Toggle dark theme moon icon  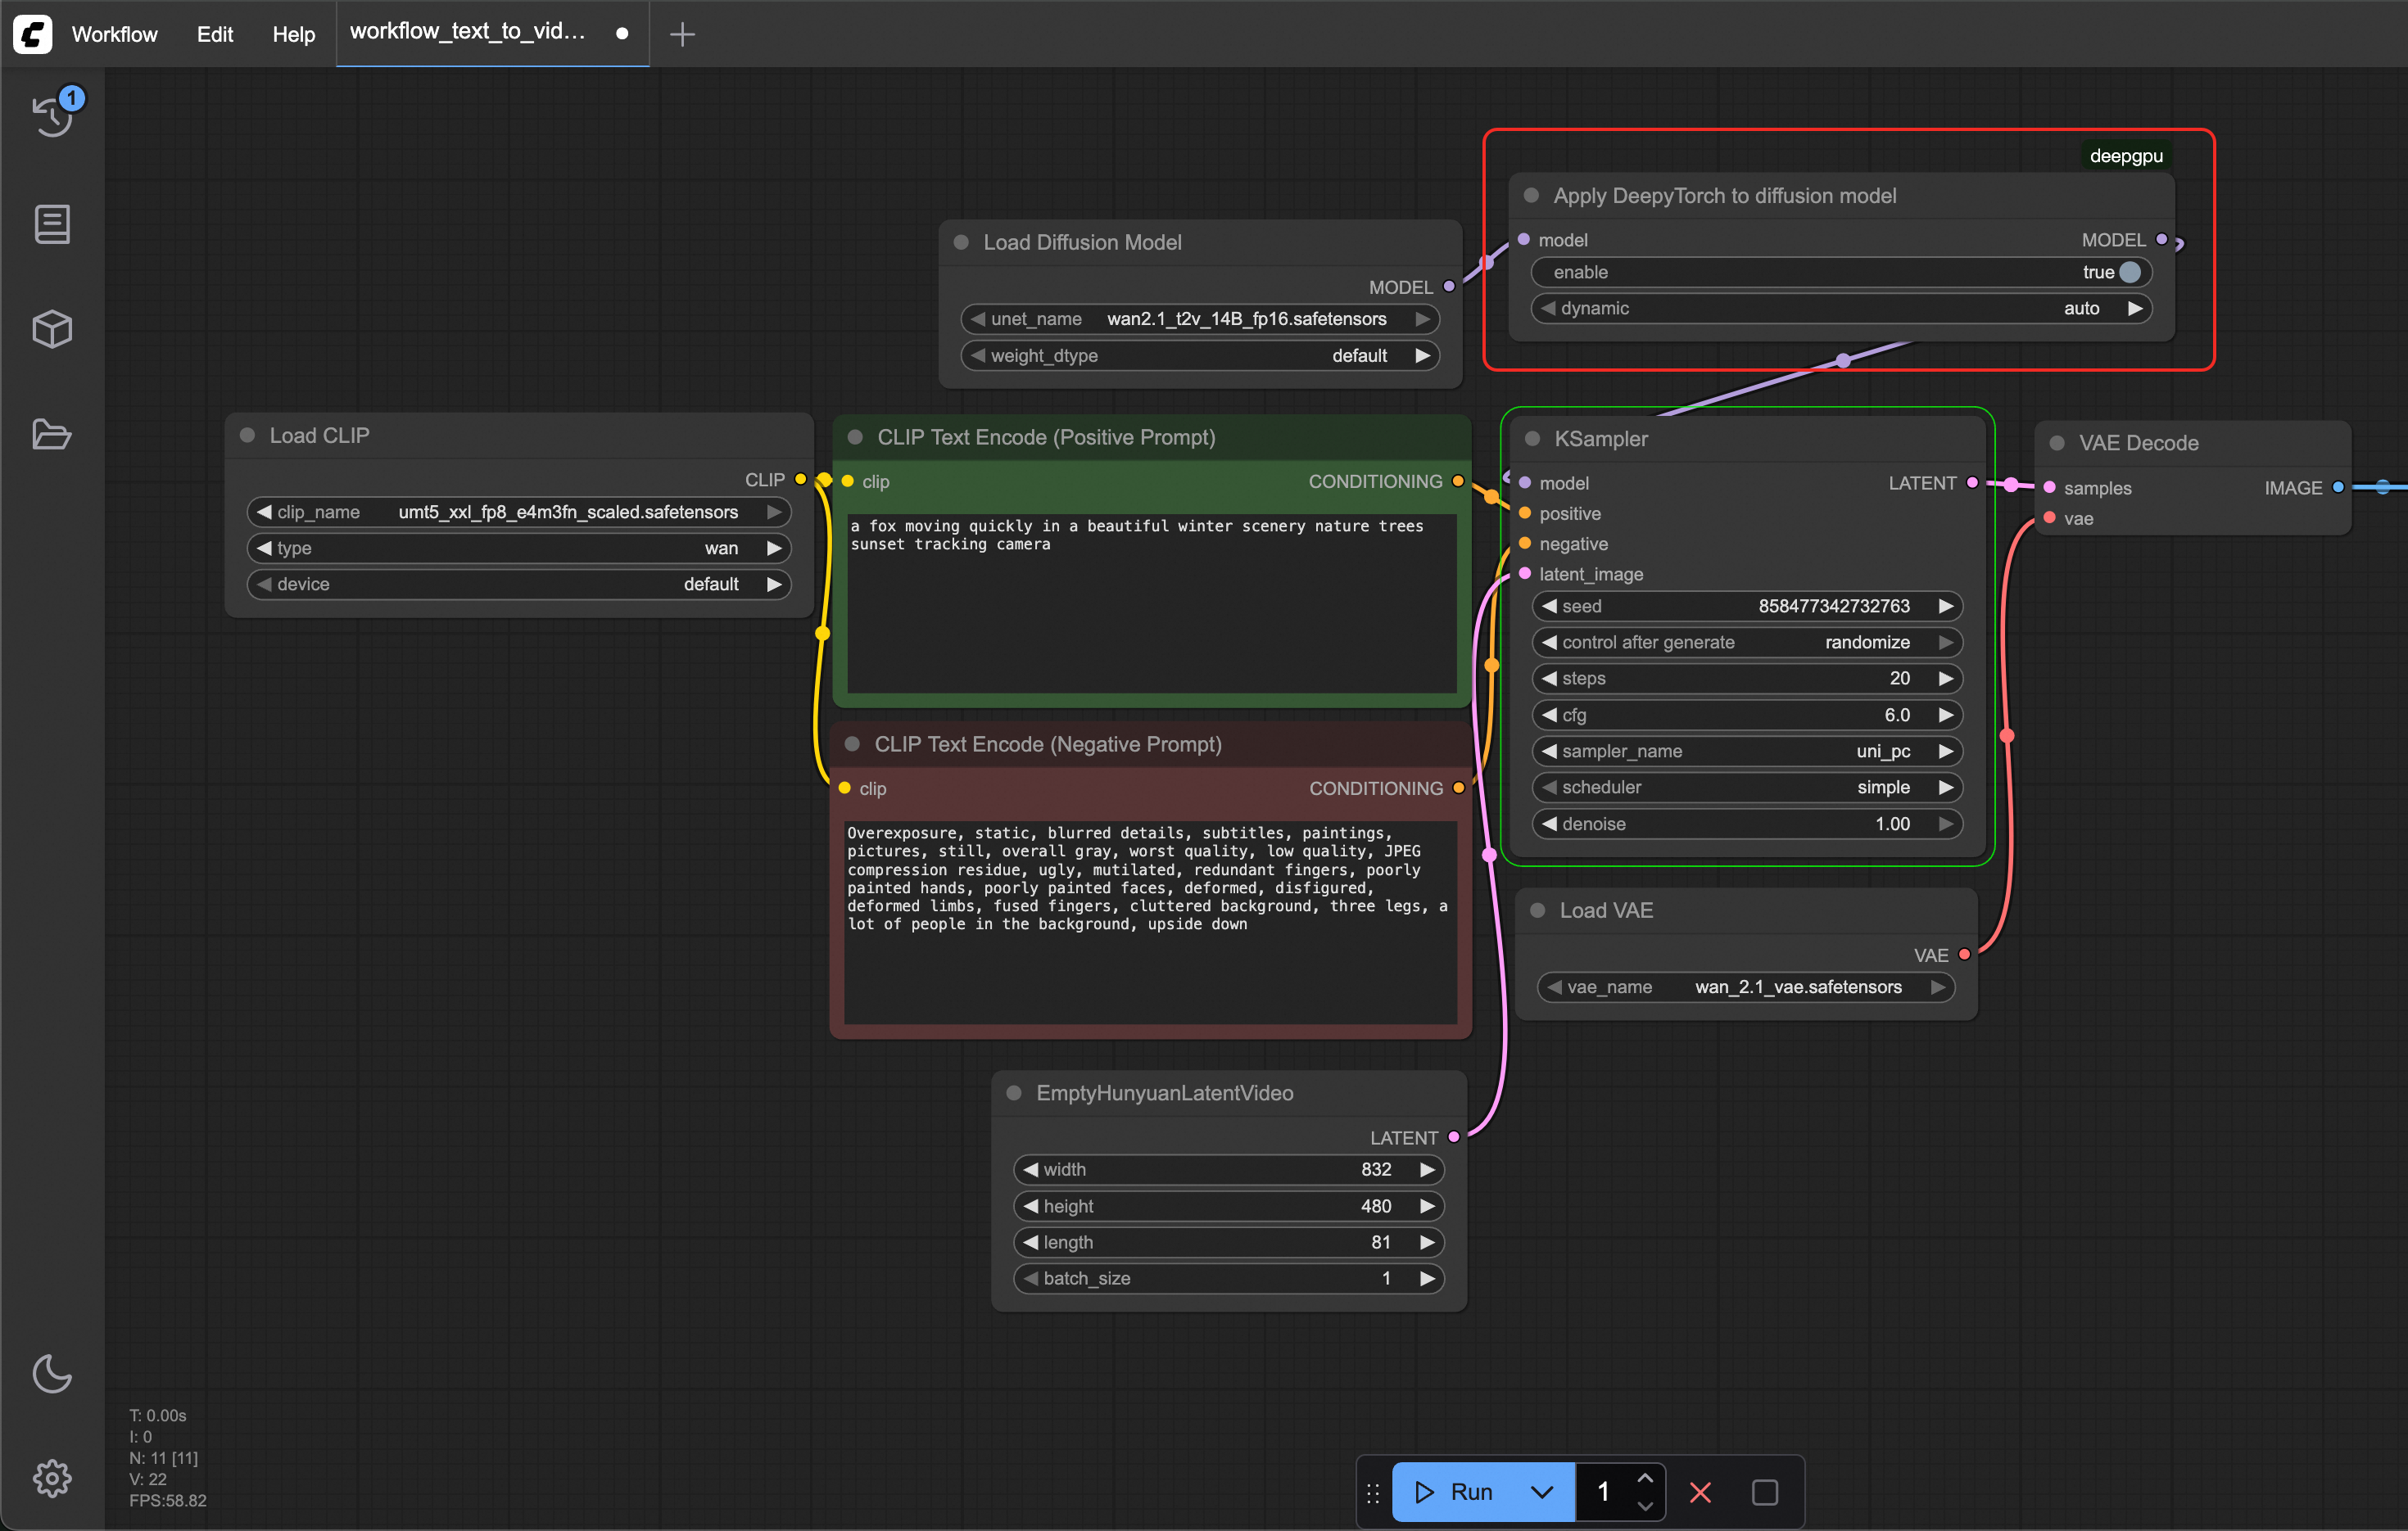[52, 1373]
